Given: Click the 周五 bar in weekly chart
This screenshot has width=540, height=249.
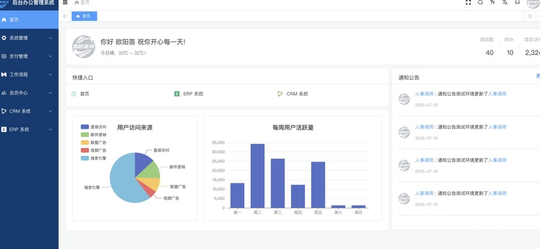Looking at the screenshot, I should click(x=318, y=185).
